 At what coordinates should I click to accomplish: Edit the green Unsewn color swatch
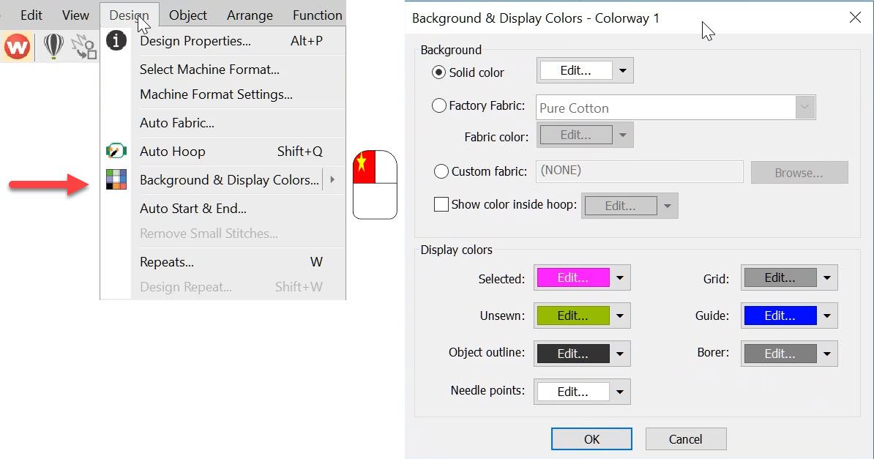572,316
